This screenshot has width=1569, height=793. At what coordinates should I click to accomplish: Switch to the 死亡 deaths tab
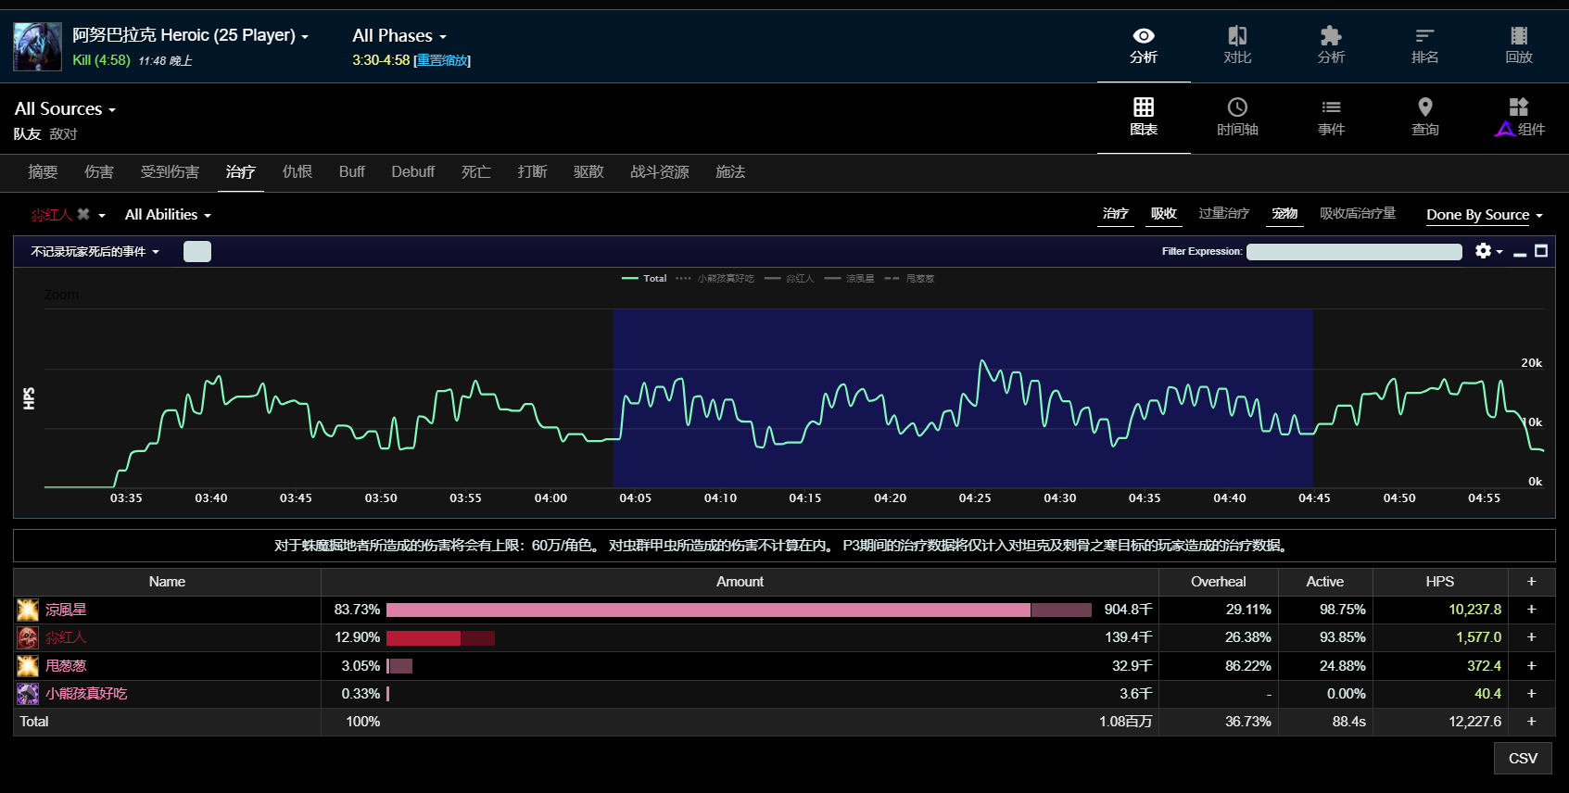(x=476, y=172)
